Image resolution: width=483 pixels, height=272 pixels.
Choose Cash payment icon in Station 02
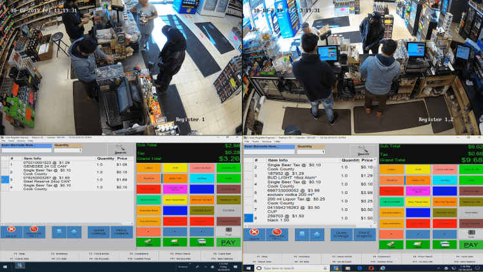148,242
